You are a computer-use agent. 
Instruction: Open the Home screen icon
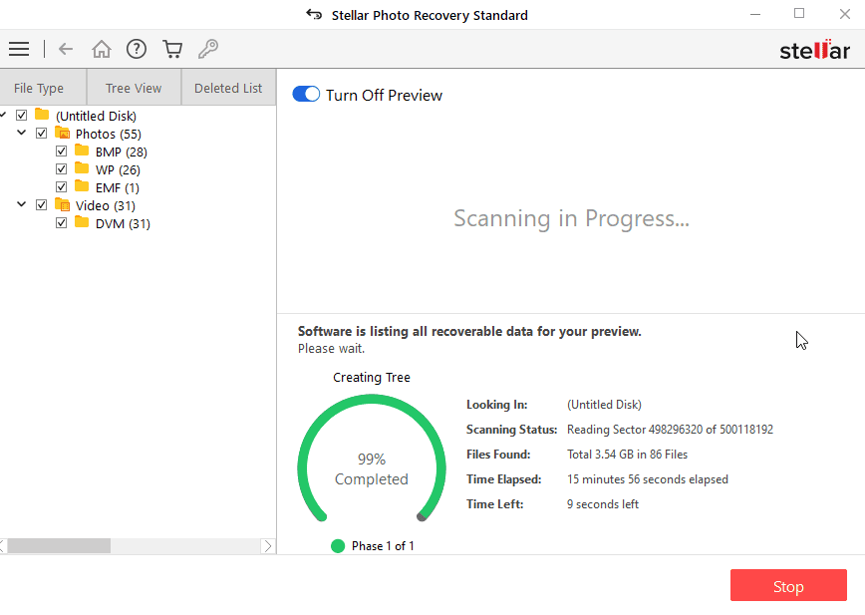coord(102,49)
